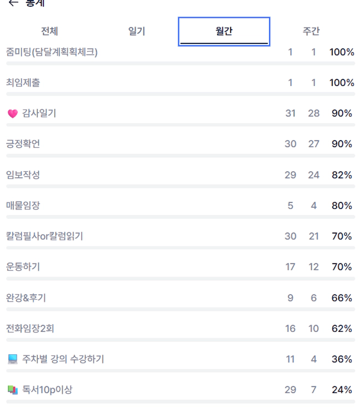Open the 매물임장 habit entry
Screen dimensions: 361x411
(x=23, y=206)
